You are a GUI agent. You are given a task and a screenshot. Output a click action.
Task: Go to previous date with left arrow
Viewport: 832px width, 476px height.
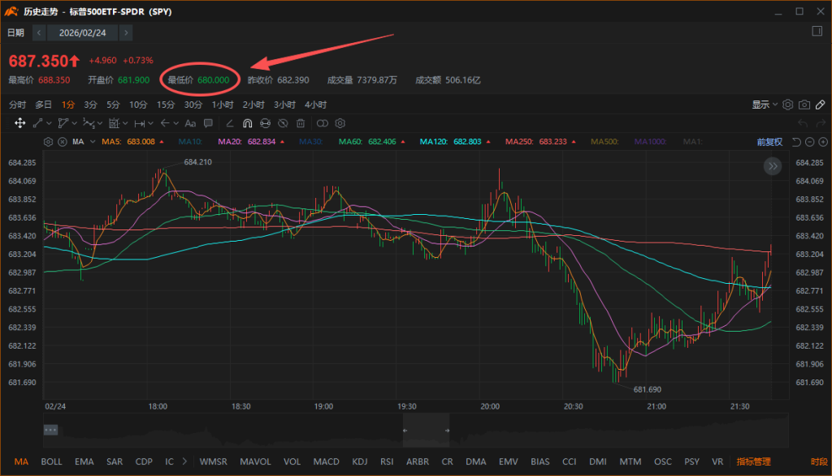click(x=39, y=32)
